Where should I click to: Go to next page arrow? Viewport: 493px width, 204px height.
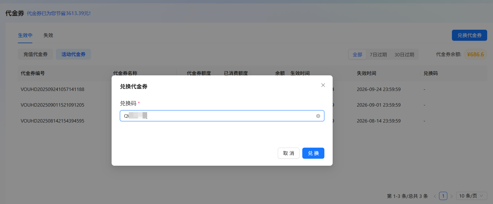coord(451,196)
